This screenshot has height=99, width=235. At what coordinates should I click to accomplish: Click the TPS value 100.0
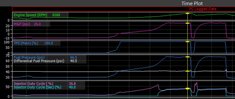point(49,43)
